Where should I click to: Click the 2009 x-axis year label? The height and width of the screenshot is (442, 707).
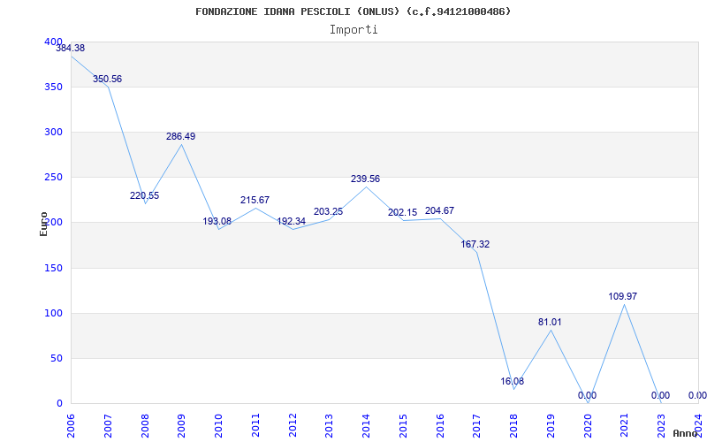pyautogui.click(x=182, y=426)
